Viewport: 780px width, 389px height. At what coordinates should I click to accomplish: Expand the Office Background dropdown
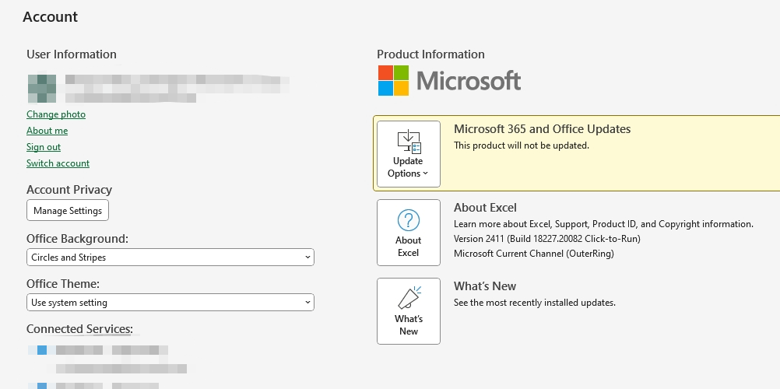pos(170,258)
